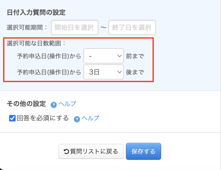Image resolution: width=221 pixels, height=170 pixels.
Task: Click the 回答を必須にする label text
Action: [43, 118]
